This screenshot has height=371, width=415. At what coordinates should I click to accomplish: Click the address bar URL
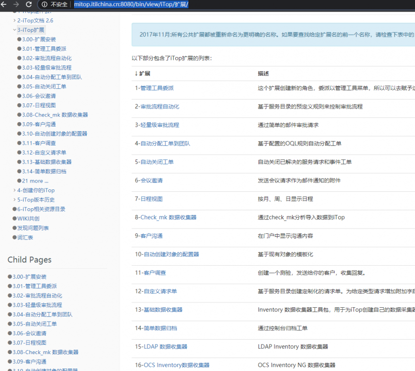pyautogui.click(x=131, y=4)
